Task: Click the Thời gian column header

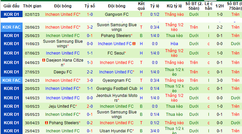Action: [x=32, y=6]
